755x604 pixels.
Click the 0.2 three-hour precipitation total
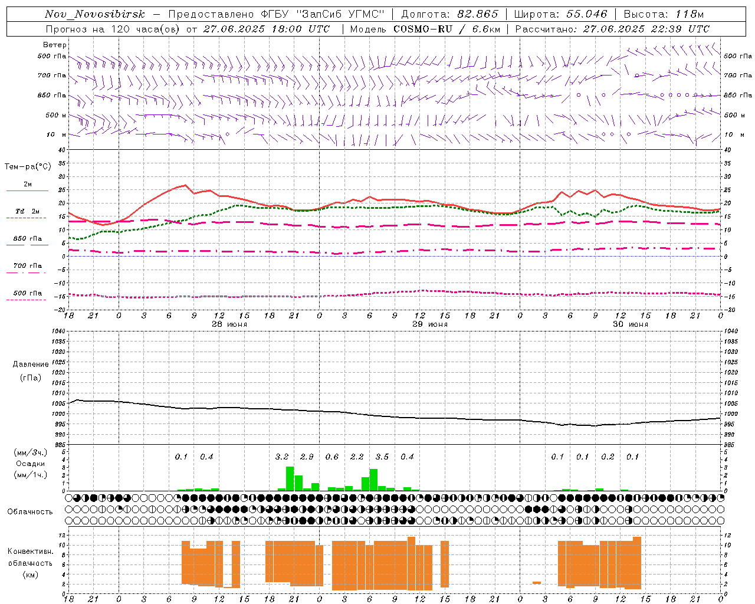point(608,457)
